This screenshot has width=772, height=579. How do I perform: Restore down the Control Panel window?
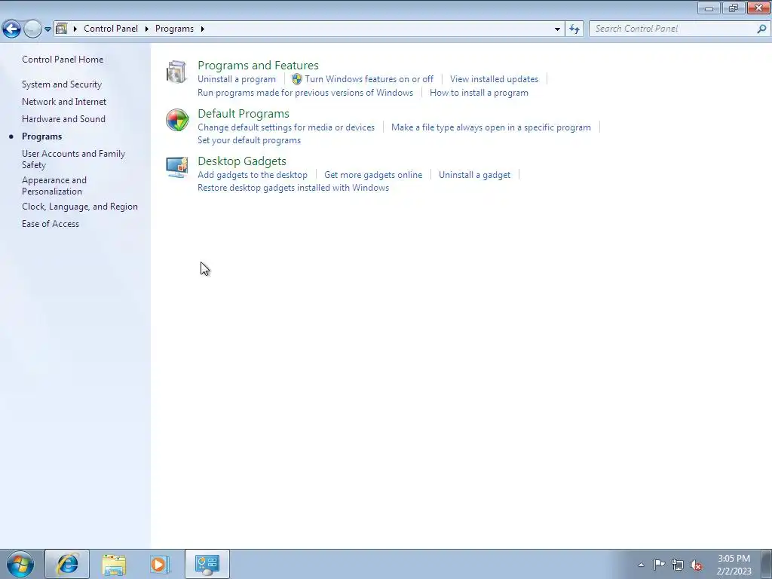734,8
